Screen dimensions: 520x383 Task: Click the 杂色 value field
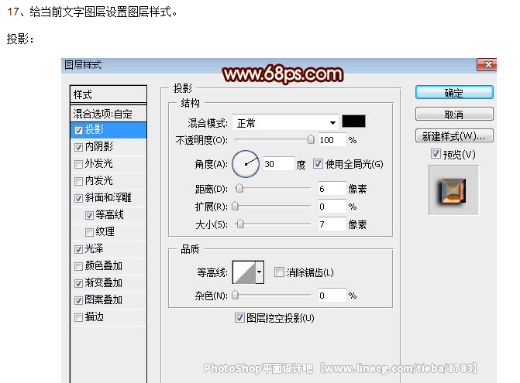pyautogui.click(x=332, y=296)
